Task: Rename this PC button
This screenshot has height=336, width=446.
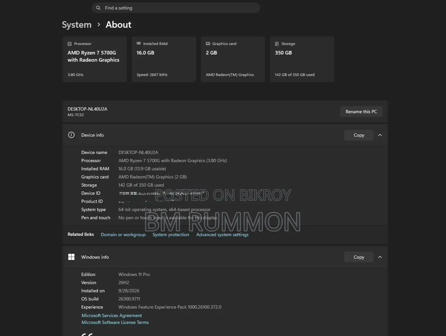Action: pos(361,112)
